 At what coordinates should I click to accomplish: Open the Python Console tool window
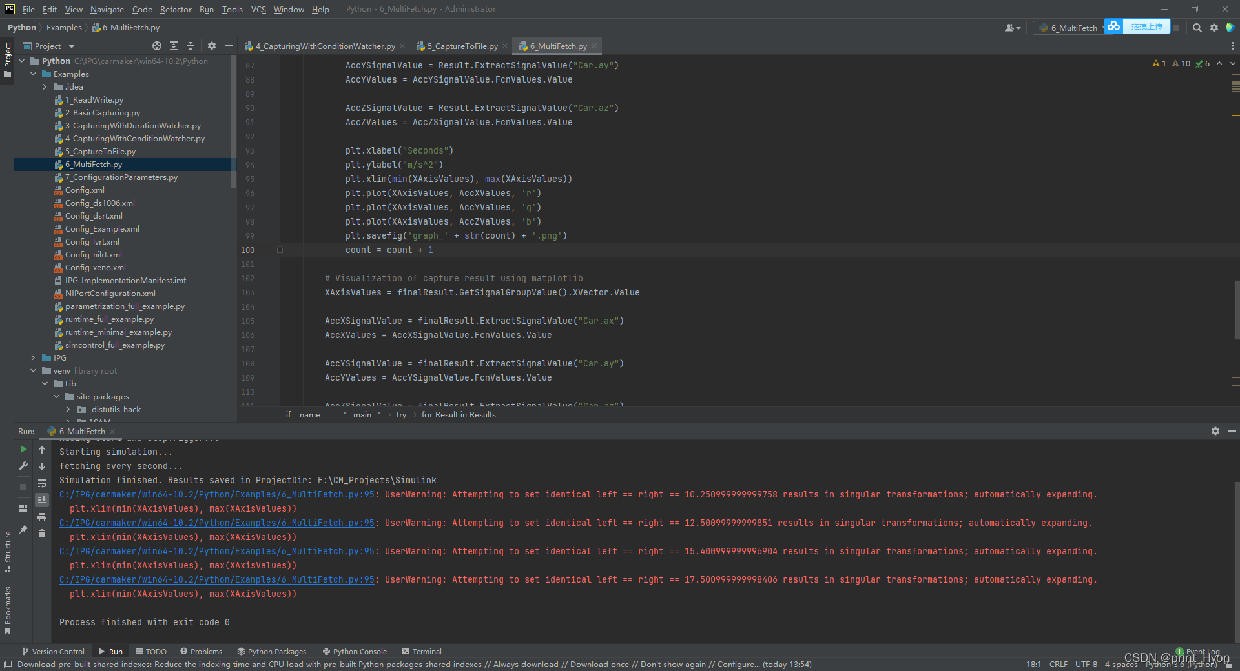pos(355,652)
